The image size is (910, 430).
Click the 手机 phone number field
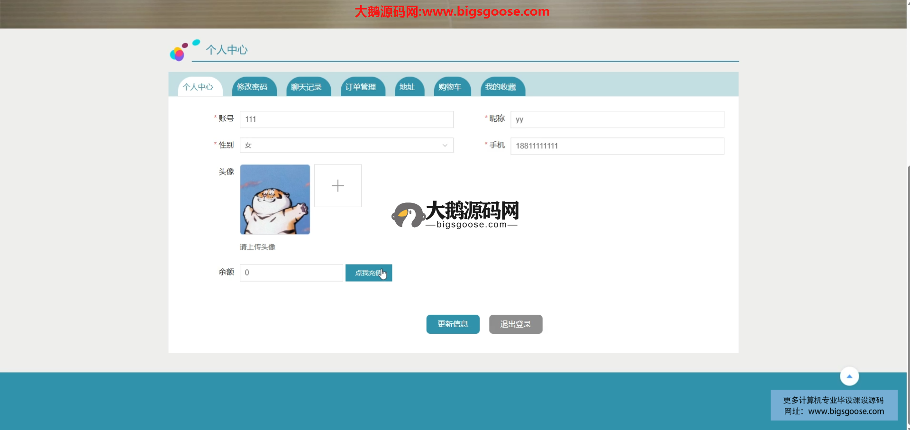click(x=617, y=146)
